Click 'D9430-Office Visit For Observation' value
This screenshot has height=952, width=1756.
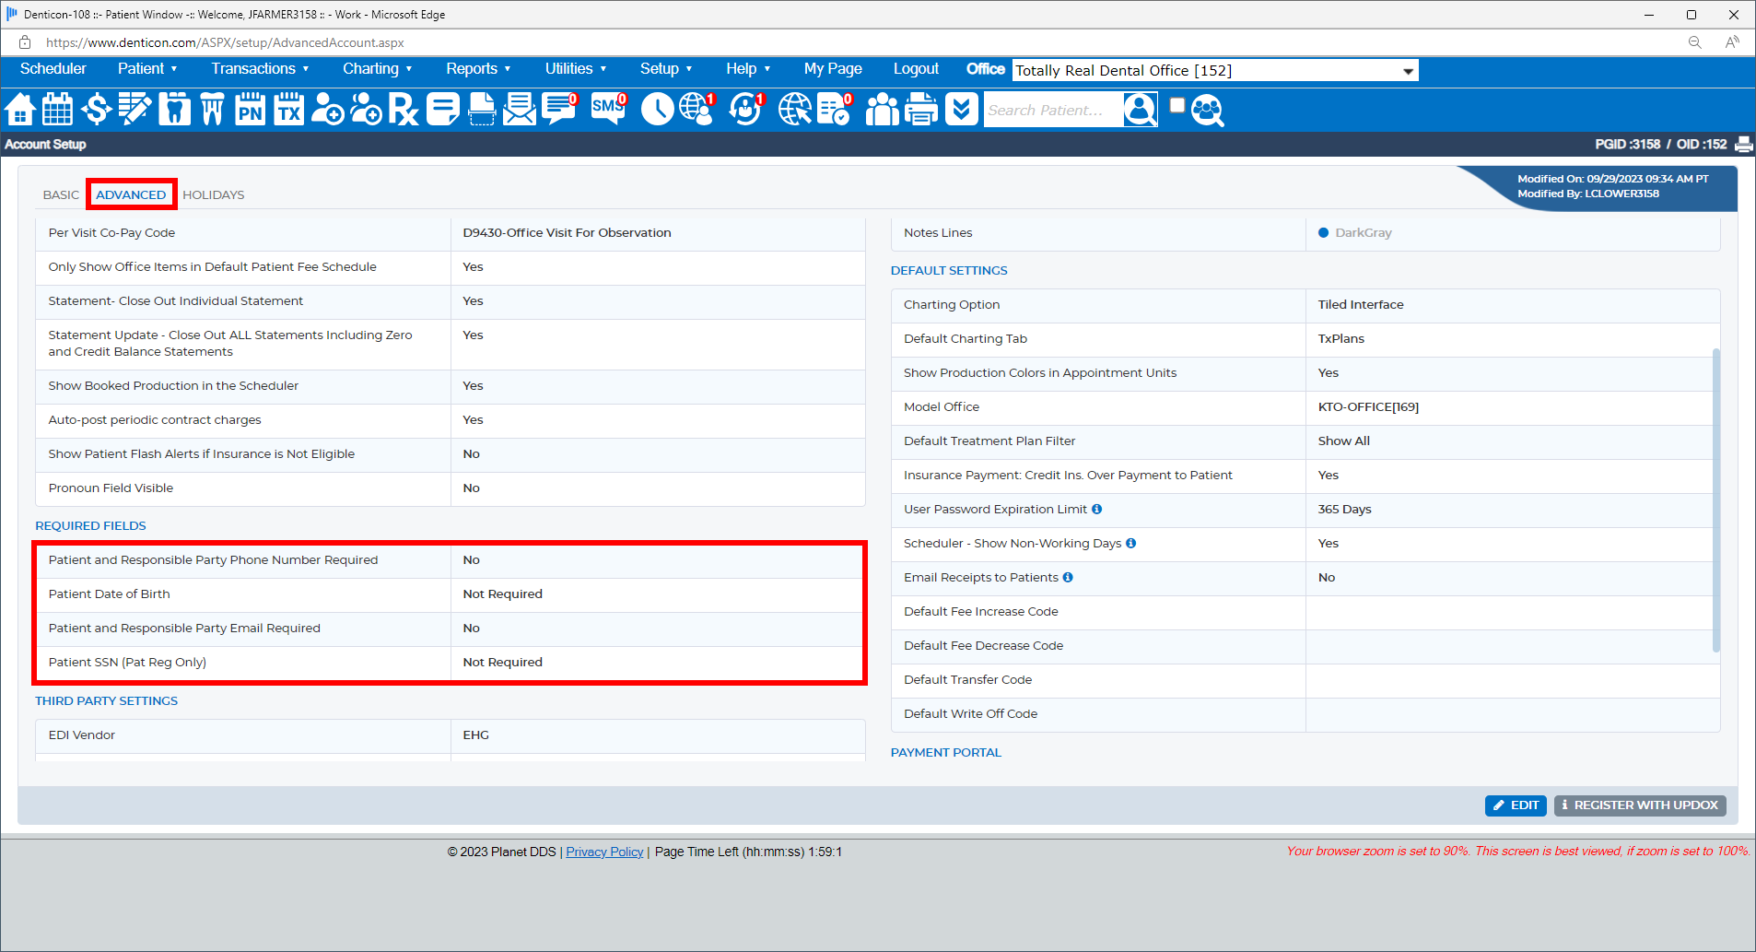567,232
